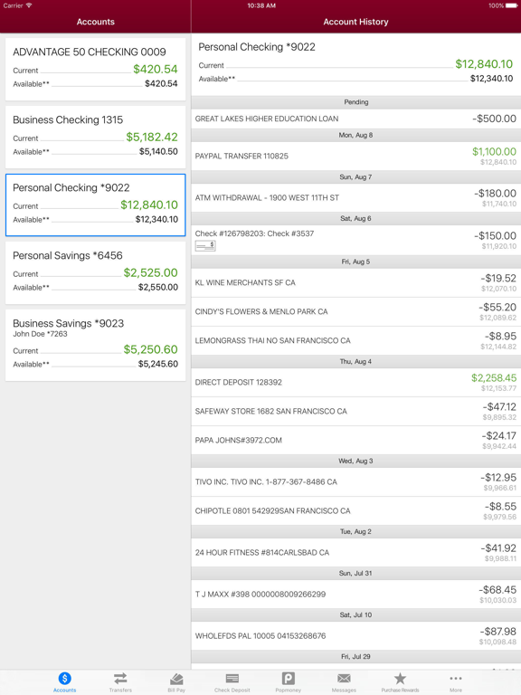This screenshot has height=695, width=521.
Task: Tap the $12,340.10 available balance in history header
Action: coord(491,79)
